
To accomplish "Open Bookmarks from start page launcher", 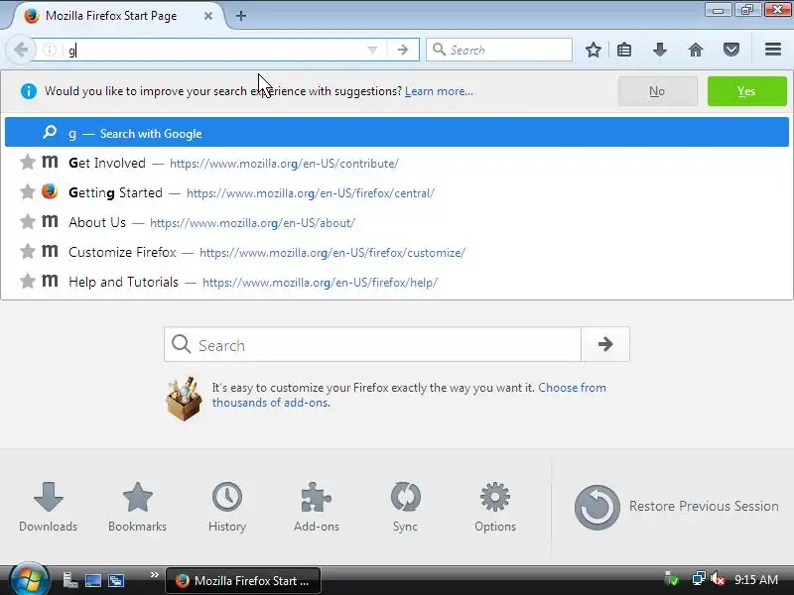I will pyautogui.click(x=137, y=507).
